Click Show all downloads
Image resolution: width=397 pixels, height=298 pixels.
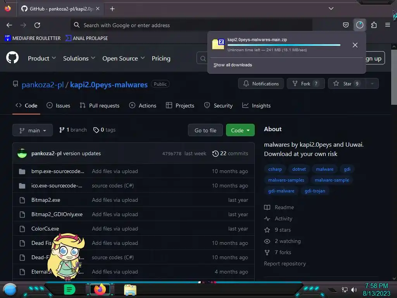[x=233, y=65]
